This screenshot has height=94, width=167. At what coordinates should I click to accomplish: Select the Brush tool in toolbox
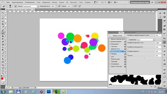click(x=3, y=33)
